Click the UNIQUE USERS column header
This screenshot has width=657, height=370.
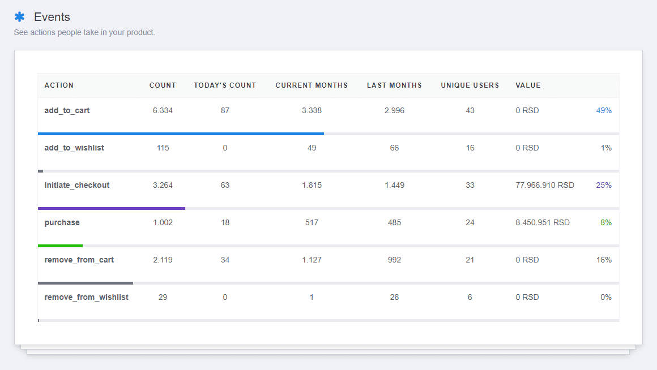click(470, 85)
